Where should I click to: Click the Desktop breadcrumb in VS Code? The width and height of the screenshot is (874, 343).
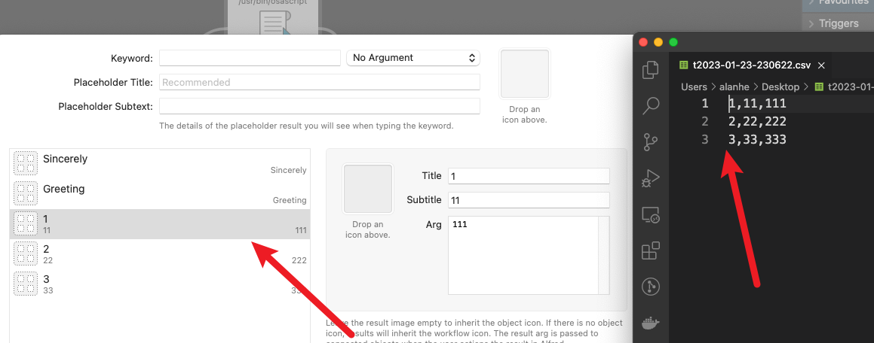click(x=780, y=87)
